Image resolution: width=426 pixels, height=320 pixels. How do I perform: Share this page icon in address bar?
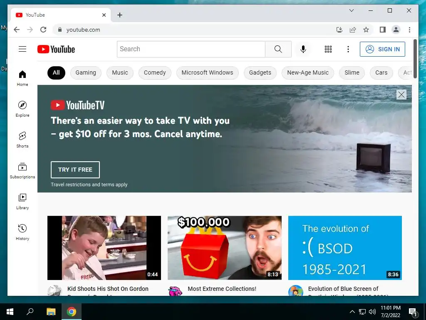353,30
